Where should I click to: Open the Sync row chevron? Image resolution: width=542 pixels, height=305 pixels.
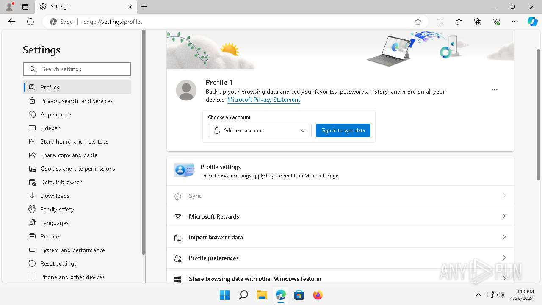[504, 196]
